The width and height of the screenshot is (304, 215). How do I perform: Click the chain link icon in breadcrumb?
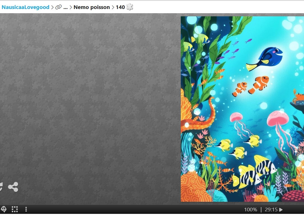(x=58, y=7)
